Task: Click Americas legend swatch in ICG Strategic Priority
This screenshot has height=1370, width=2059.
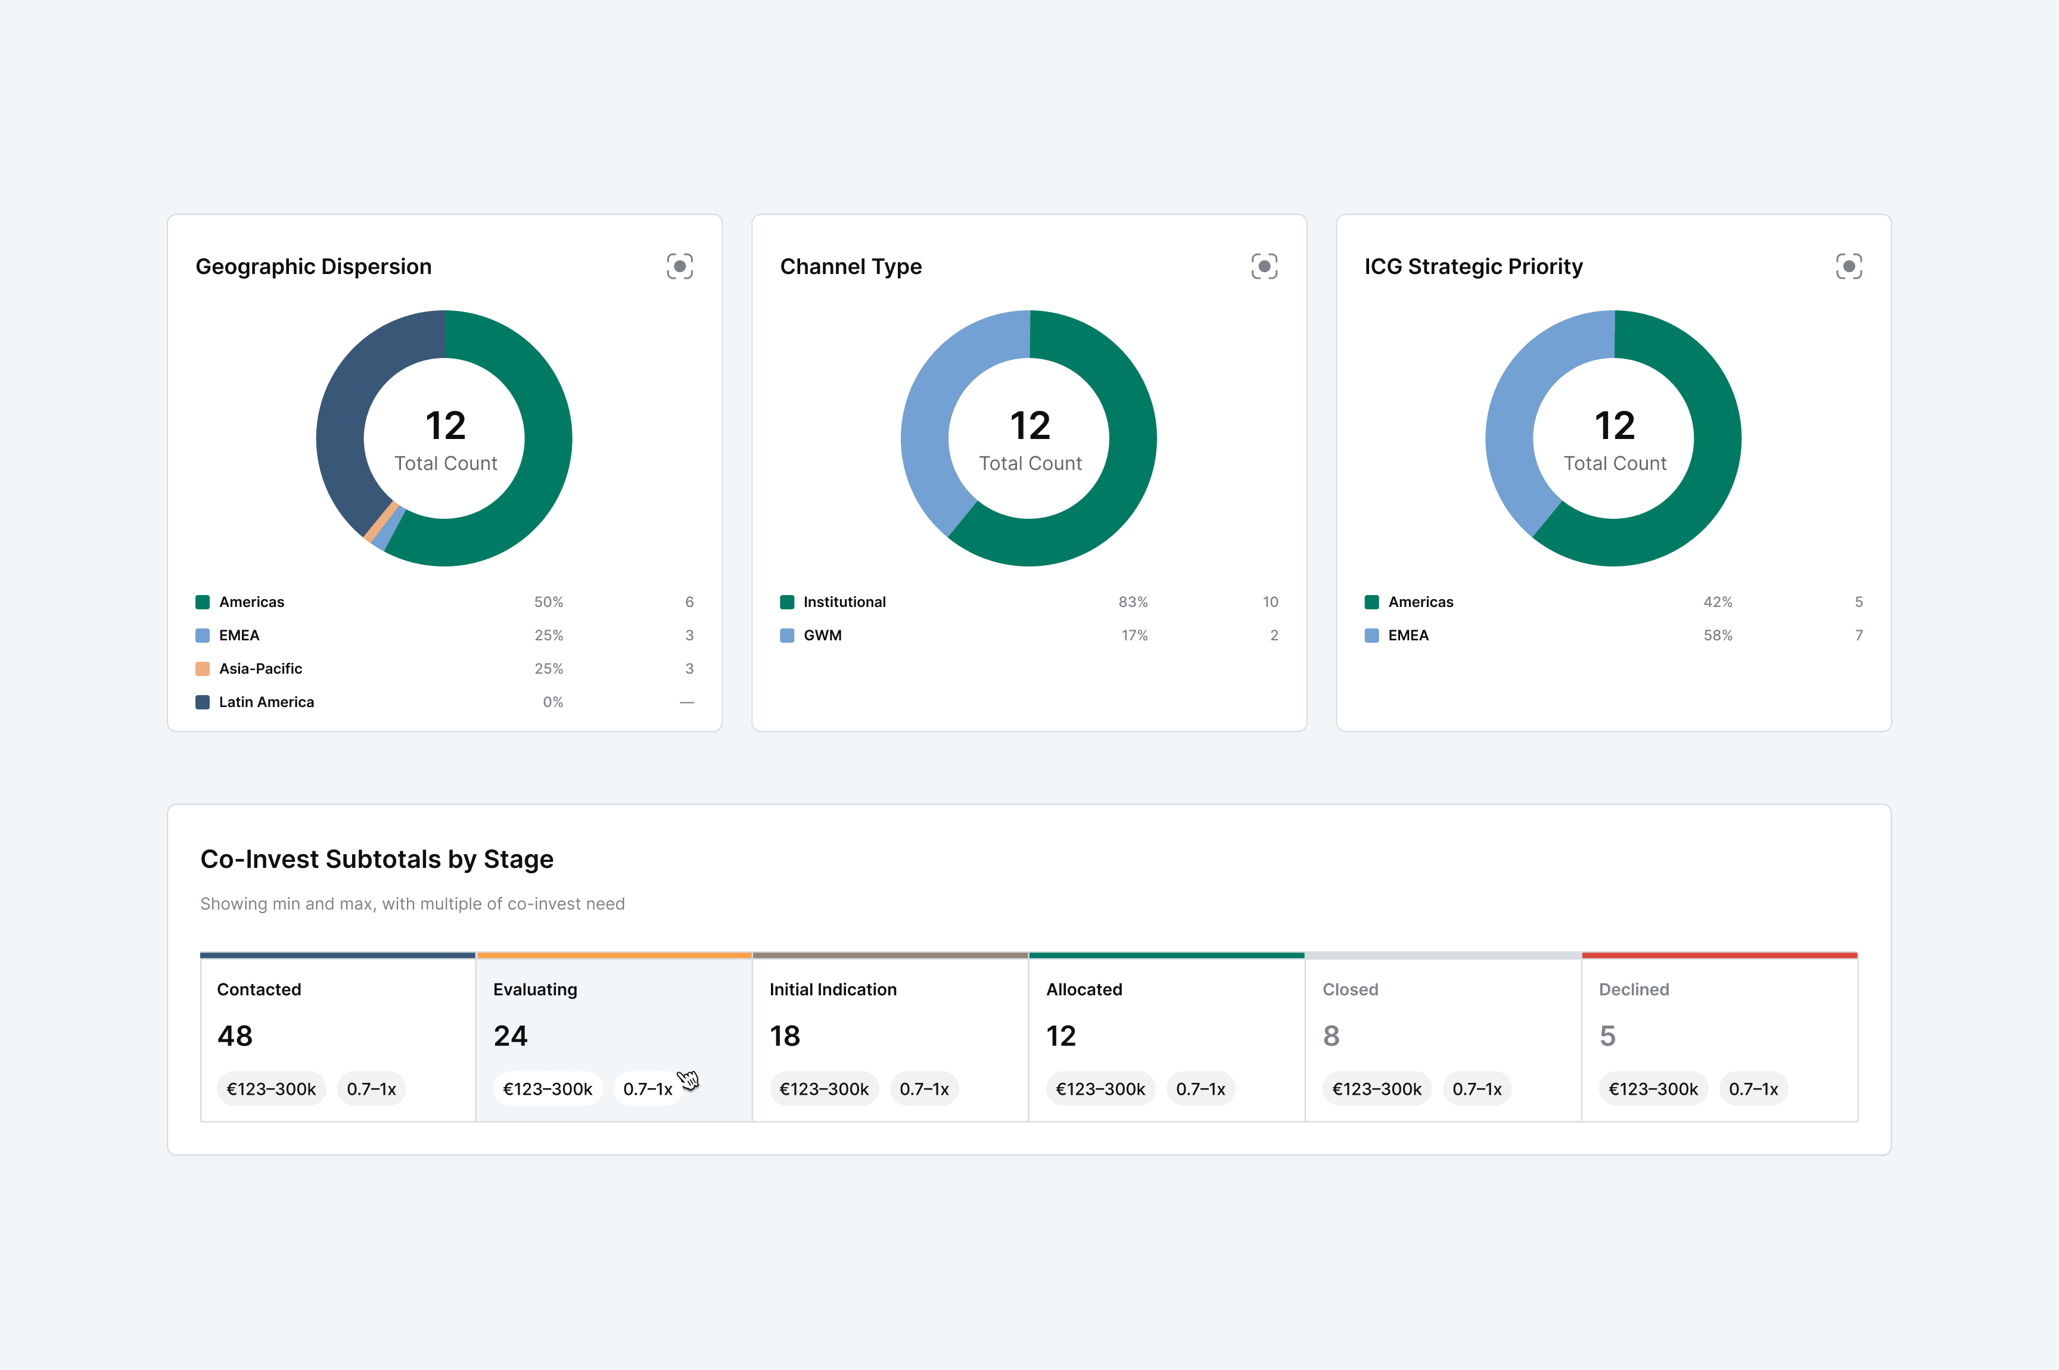Action: pos(1372,602)
